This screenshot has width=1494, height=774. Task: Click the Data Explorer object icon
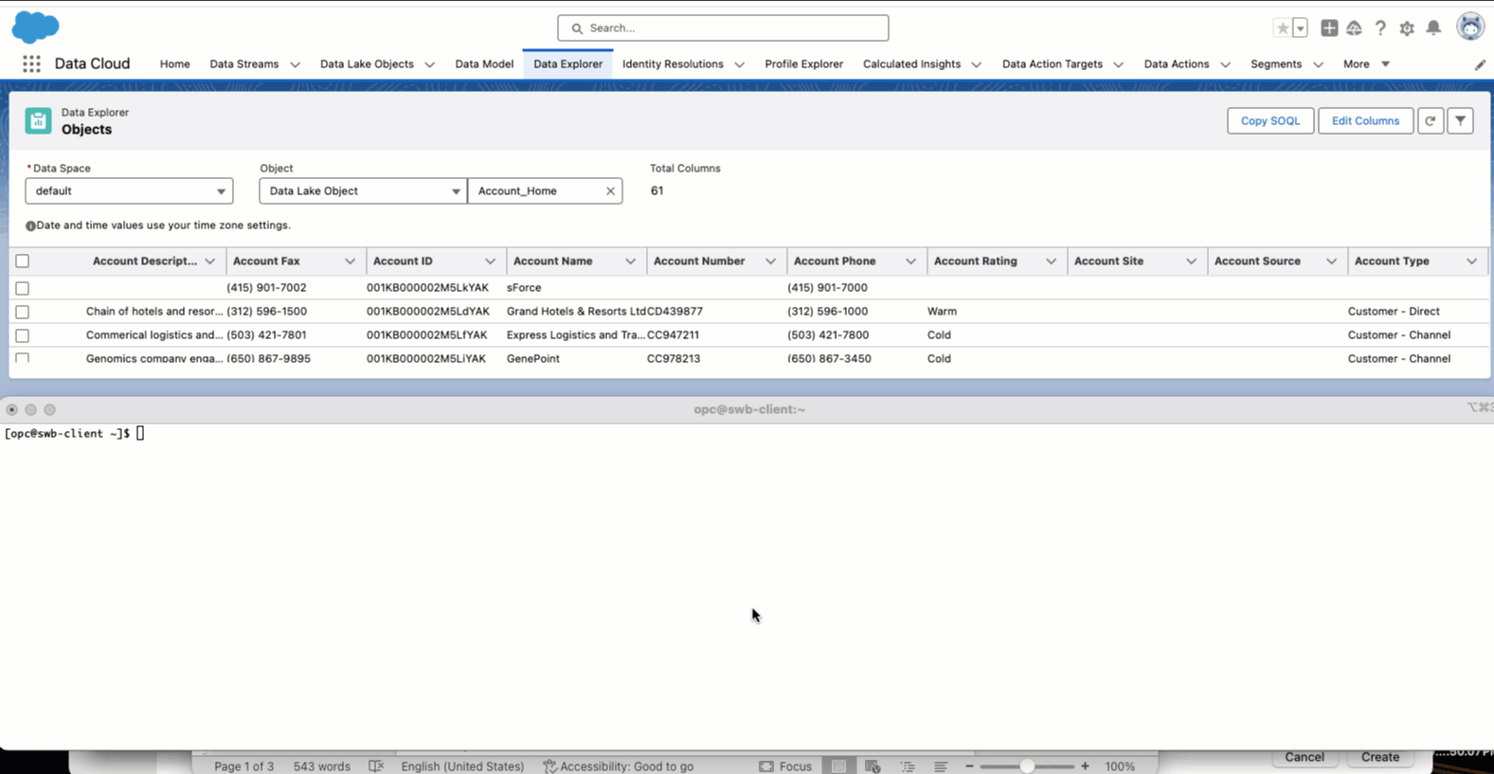39,120
